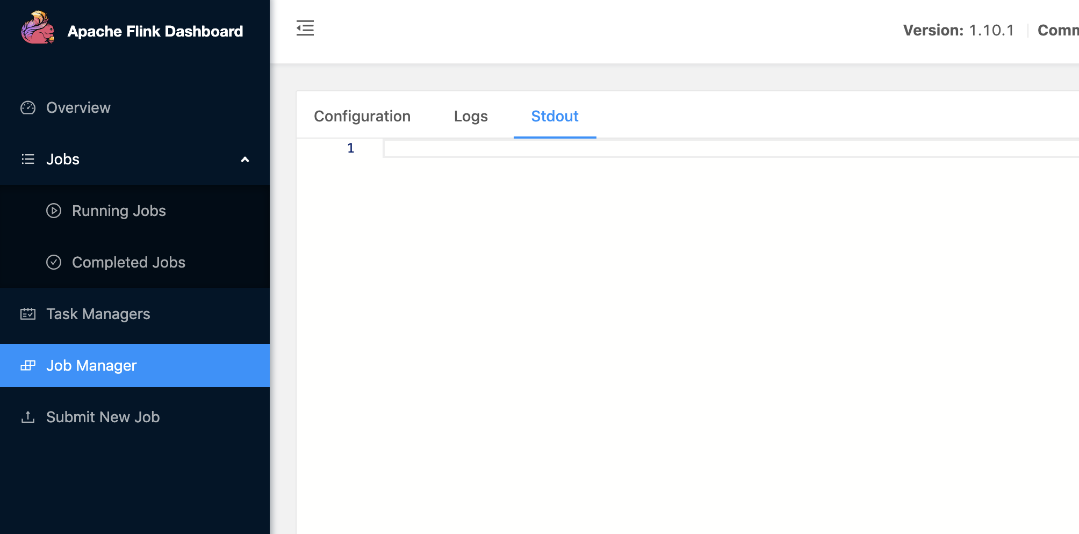Viewport: 1079px width, 534px height.
Task: Click line number 1 in stdout viewer
Action: [x=350, y=148]
